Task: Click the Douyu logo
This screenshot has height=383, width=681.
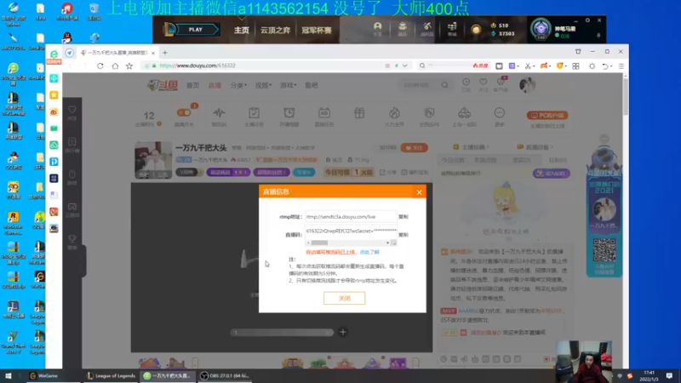Action: click(x=163, y=85)
